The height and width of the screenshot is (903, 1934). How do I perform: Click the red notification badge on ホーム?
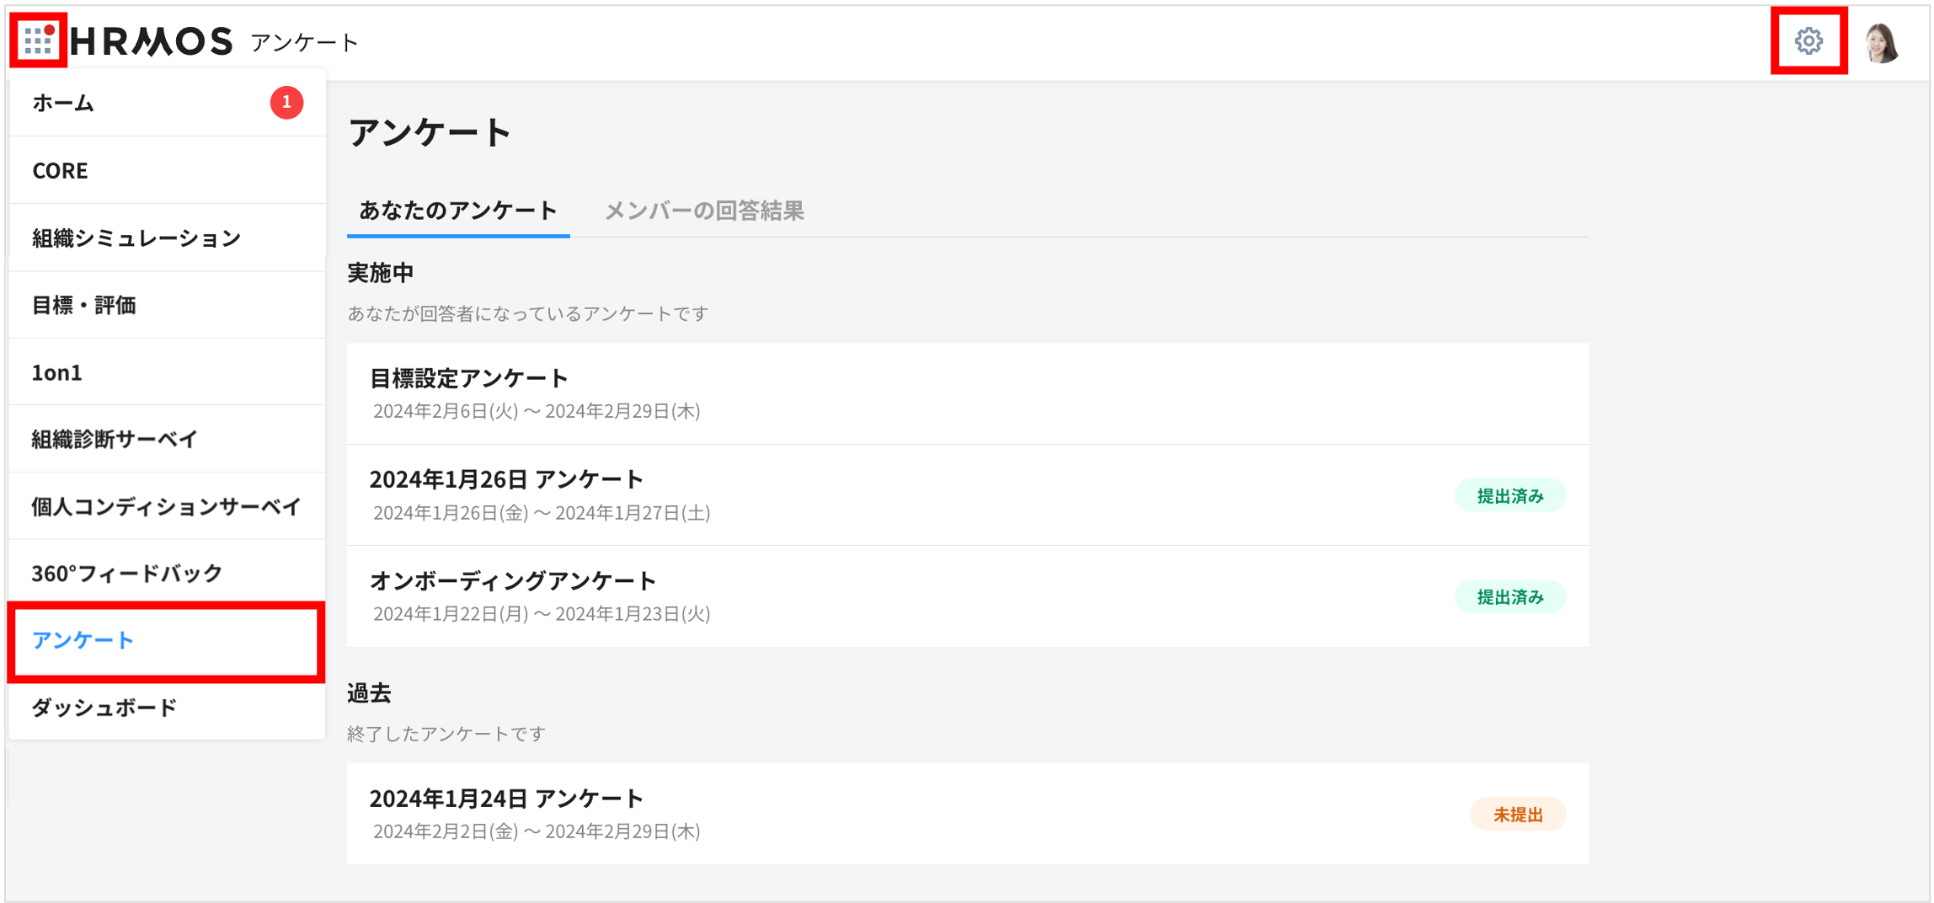[x=286, y=103]
